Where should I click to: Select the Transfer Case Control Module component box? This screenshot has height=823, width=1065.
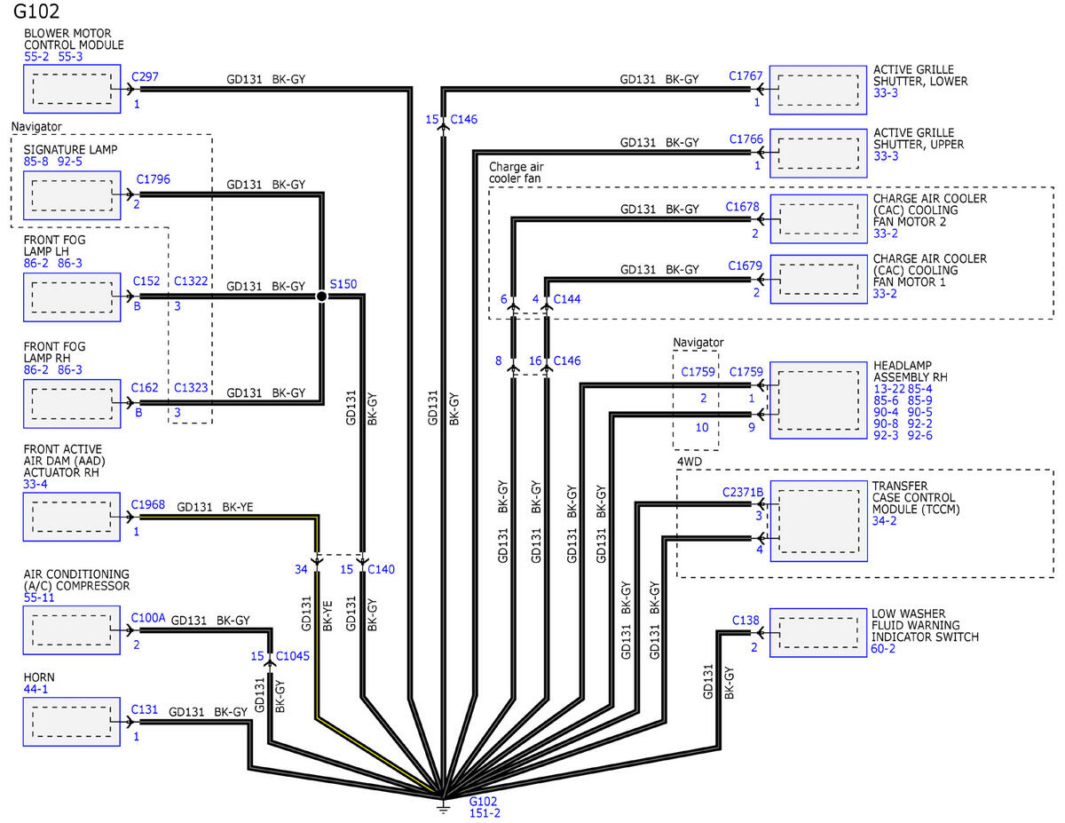point(818,521)
